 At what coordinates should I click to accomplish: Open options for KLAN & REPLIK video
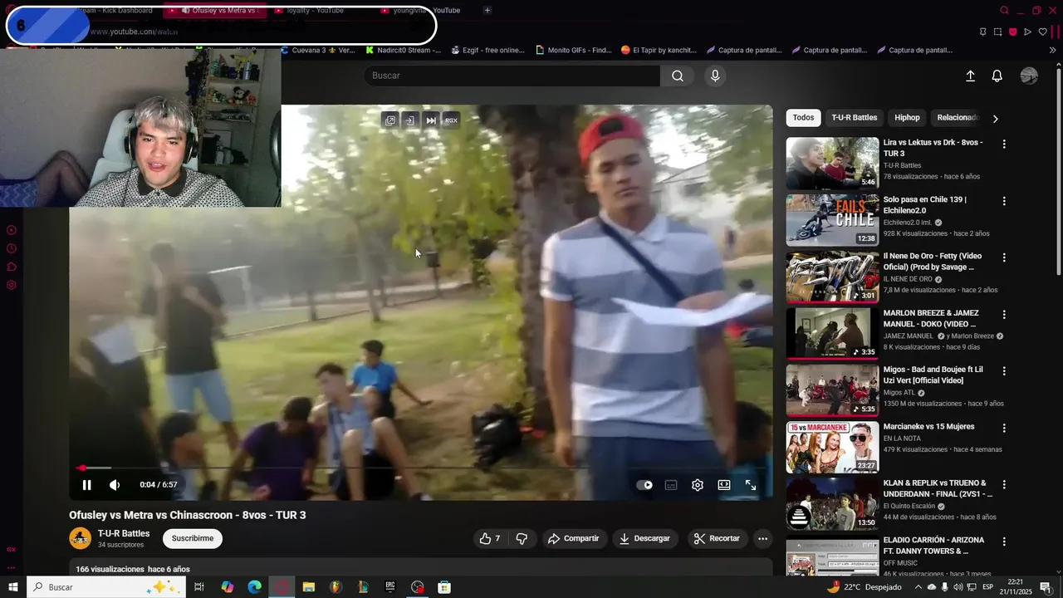[x=1004, y=484]
